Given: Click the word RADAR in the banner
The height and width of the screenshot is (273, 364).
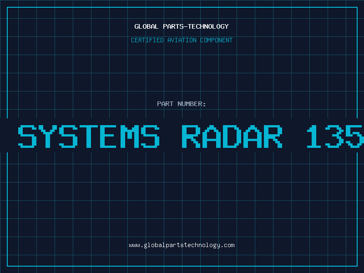Looking at the screenshot, I should tap(232, 136).
